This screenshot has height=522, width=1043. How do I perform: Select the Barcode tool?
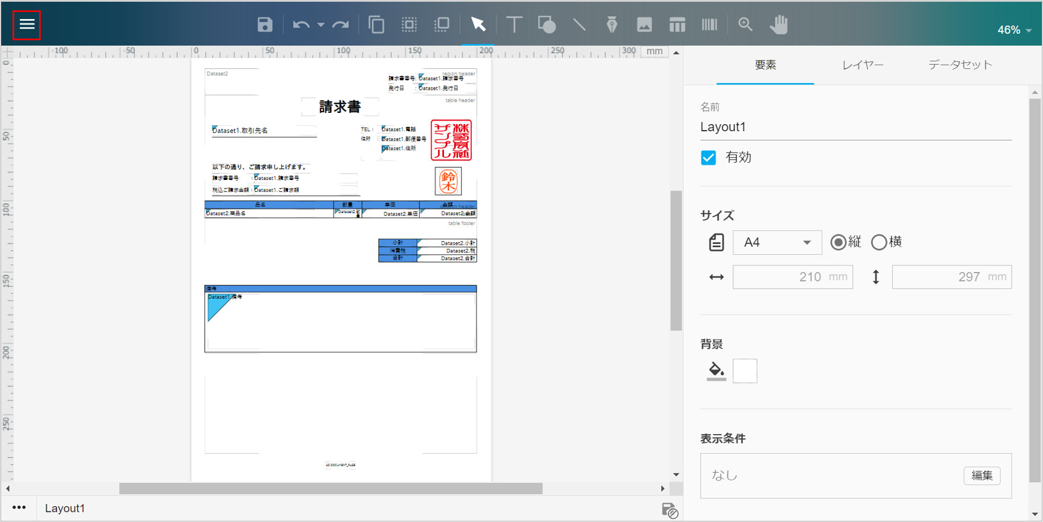pos(709,24)
